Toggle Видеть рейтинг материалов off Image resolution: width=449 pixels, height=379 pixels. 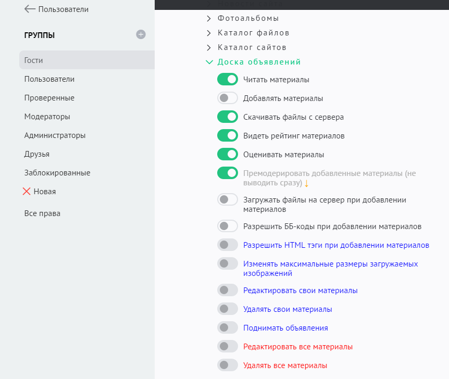pyautogui.click(x=227, y=135)
